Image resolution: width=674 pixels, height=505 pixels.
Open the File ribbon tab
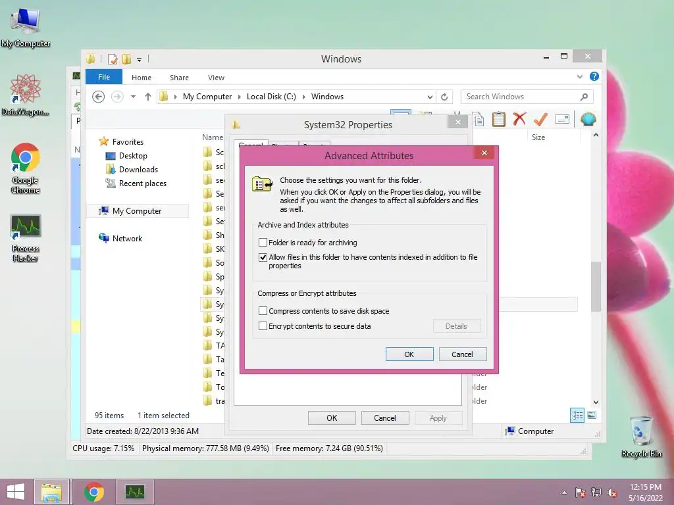click(104, 77)
